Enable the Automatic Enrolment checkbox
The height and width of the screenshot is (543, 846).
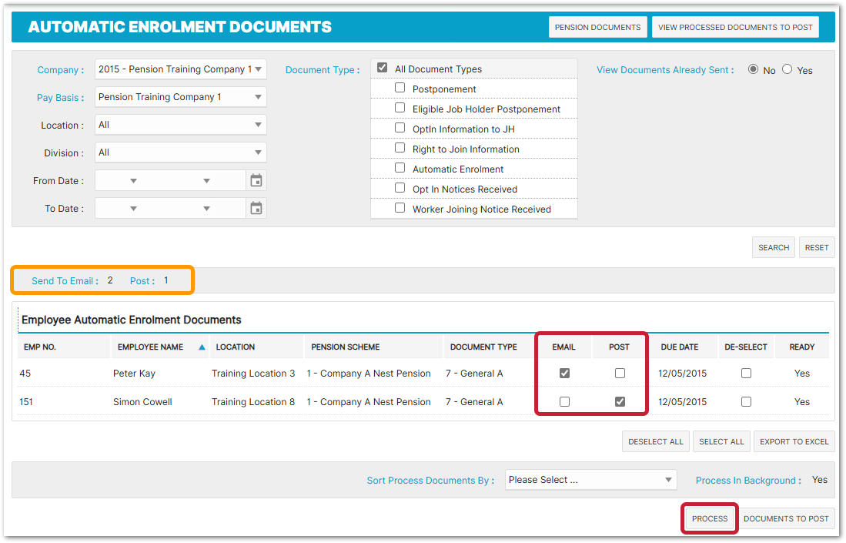coord(400,168)
